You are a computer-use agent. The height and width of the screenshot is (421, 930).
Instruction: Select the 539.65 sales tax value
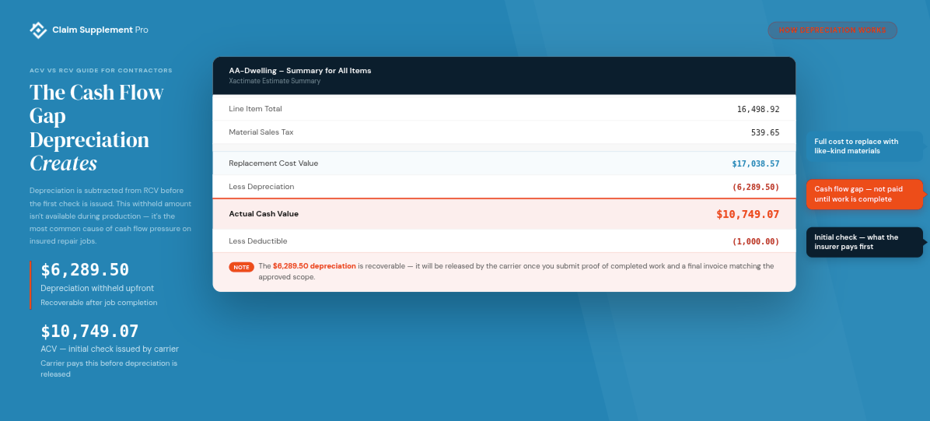765,132
